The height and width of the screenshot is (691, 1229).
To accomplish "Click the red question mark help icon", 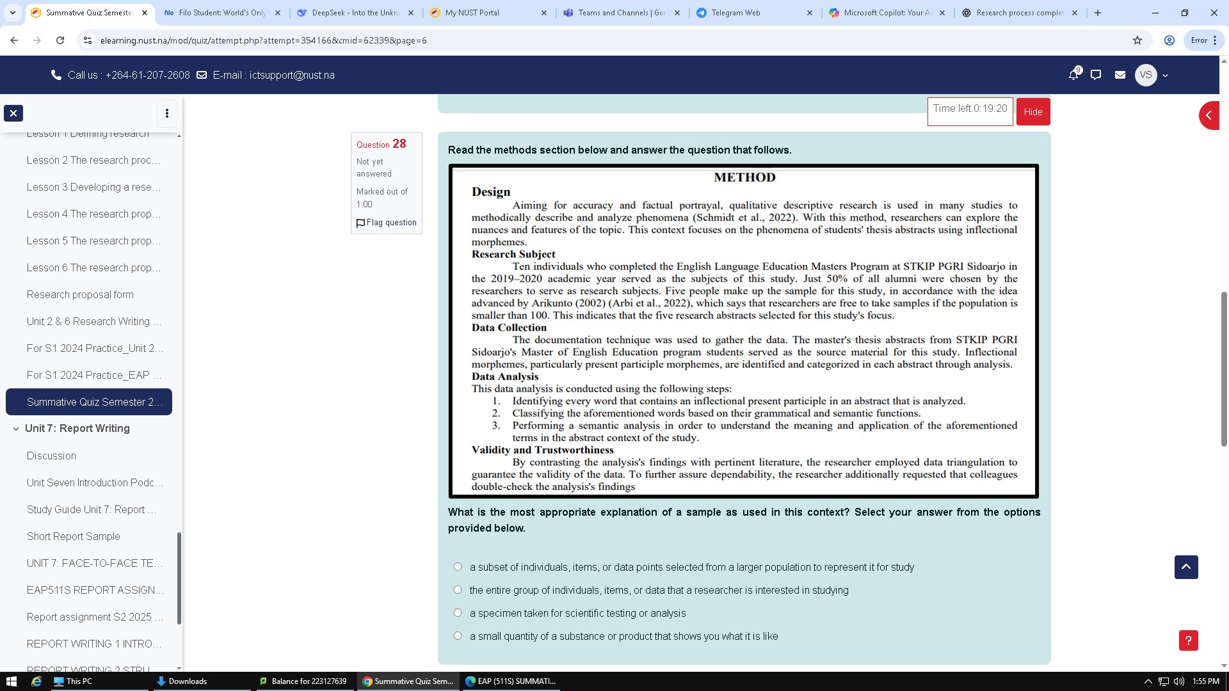I will pyautogui.click(x=1188, y=640).
